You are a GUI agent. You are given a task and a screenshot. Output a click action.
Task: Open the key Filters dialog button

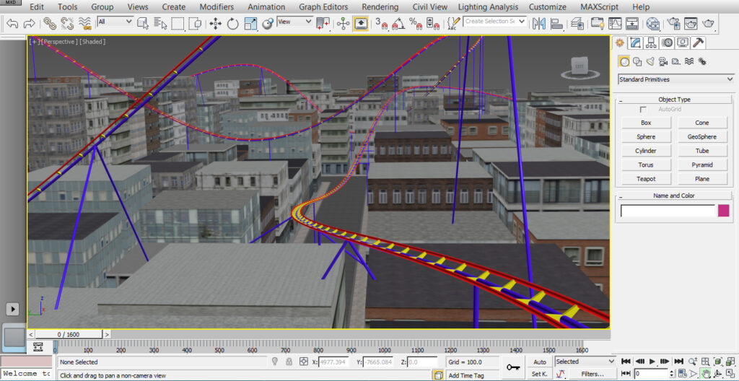coord(592,374)
